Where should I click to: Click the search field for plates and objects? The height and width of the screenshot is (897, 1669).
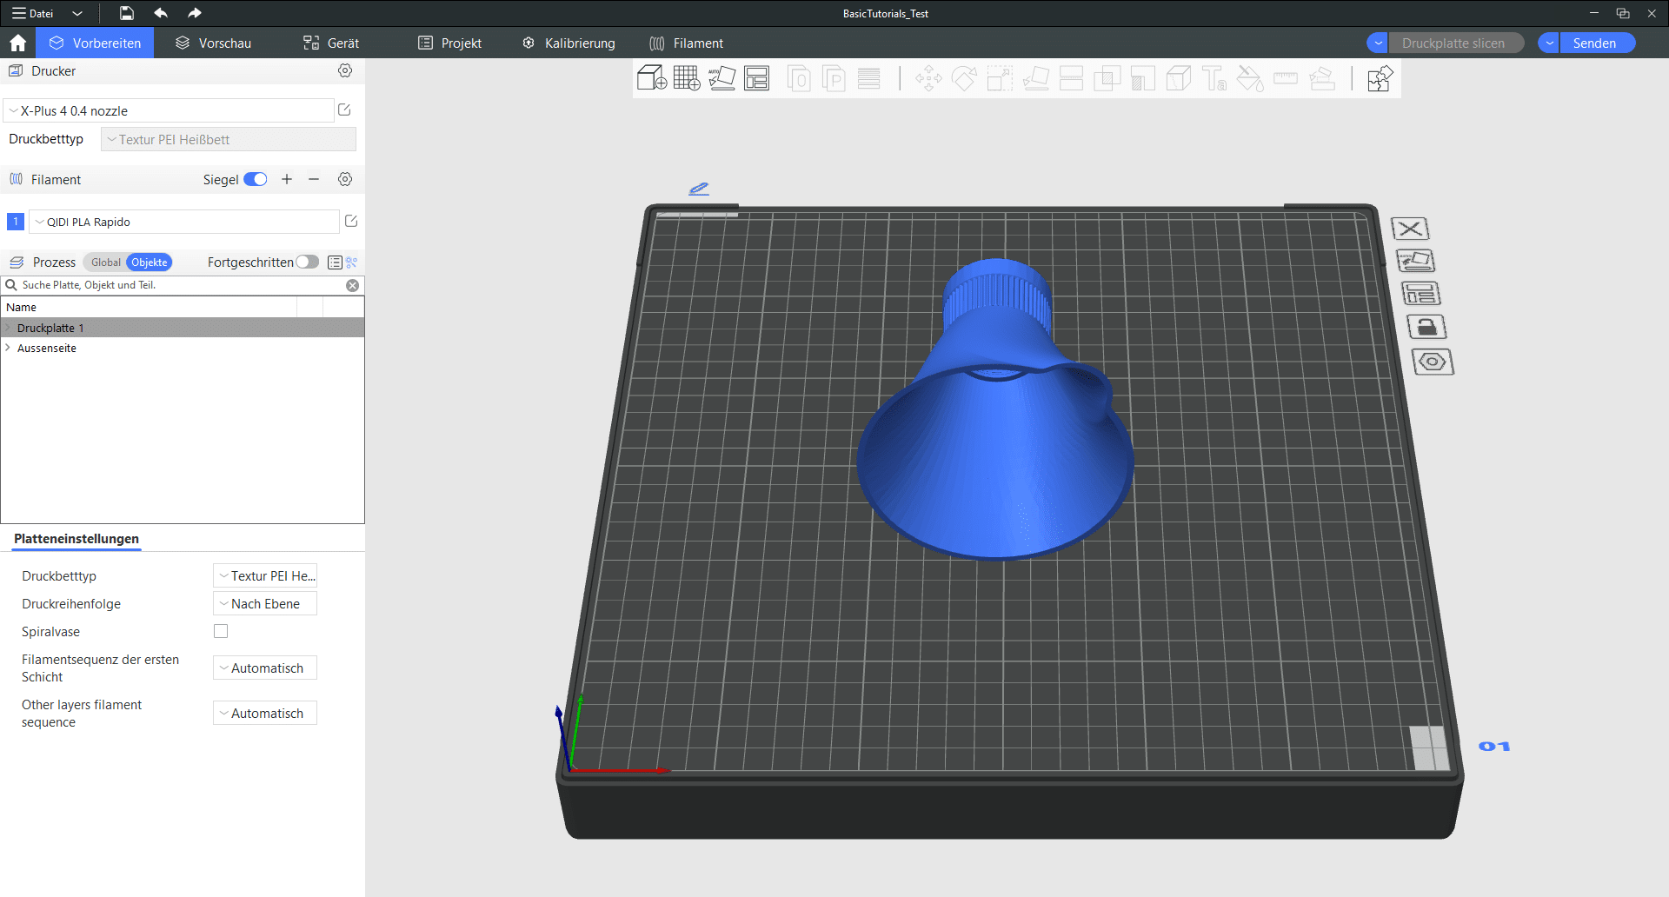pyautogui.click(x=174, y=285)
